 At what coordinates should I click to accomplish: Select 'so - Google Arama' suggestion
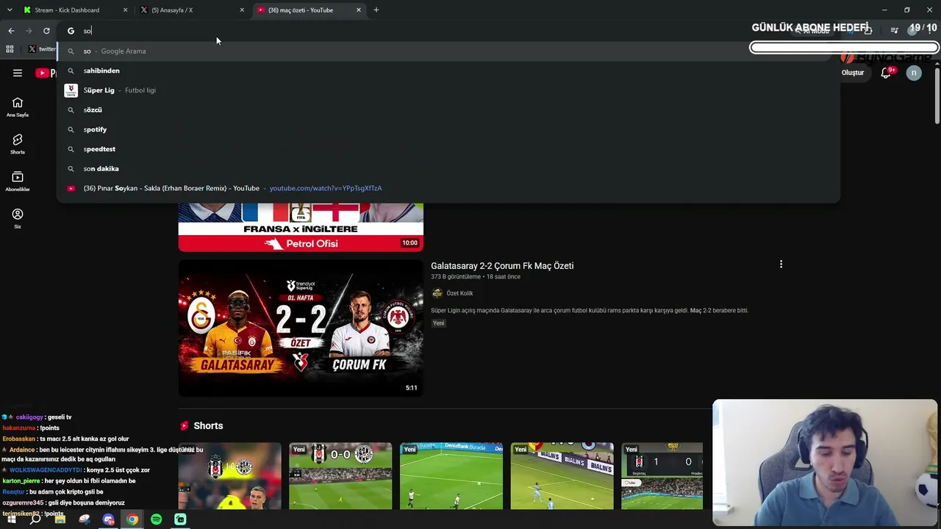(x=448, y=51)
